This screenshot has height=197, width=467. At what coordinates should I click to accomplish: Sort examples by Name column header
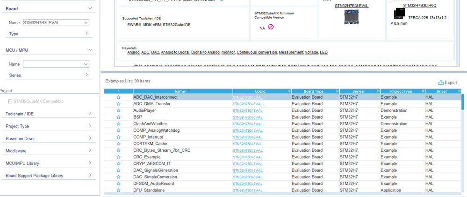point(183,91)
